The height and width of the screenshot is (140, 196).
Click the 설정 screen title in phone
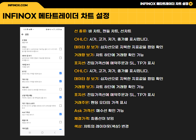tap(27, 34)
